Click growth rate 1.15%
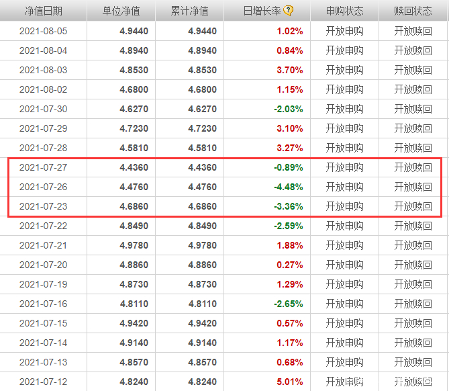This screenshot has width=449, height=391. 290,89
